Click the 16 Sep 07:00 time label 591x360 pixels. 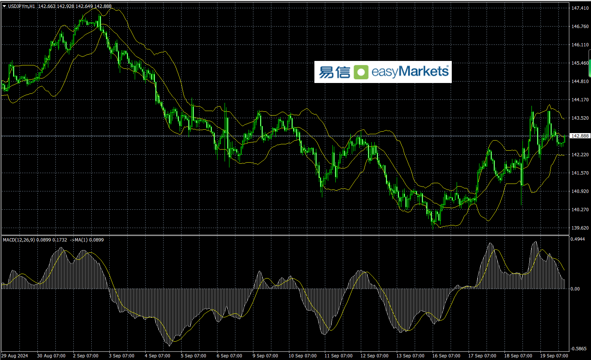pyautogui.click(x=446, y=356)
